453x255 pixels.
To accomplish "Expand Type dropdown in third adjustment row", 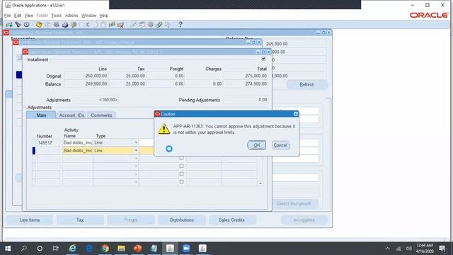I will pyautogui.click(x=136, y=158).
